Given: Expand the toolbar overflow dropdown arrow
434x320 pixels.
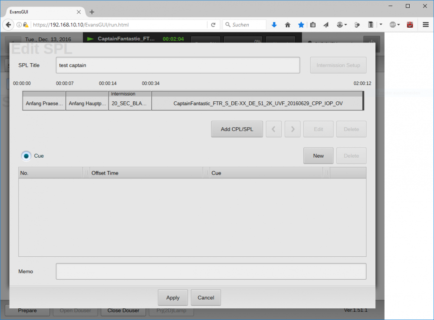Looking at the screenshot, I should coord(381,25).
